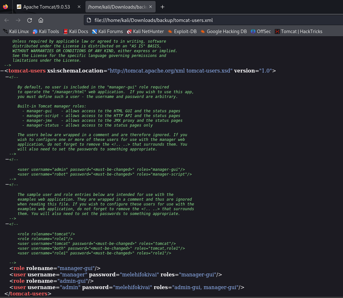Reload the current page

point(30,20)
